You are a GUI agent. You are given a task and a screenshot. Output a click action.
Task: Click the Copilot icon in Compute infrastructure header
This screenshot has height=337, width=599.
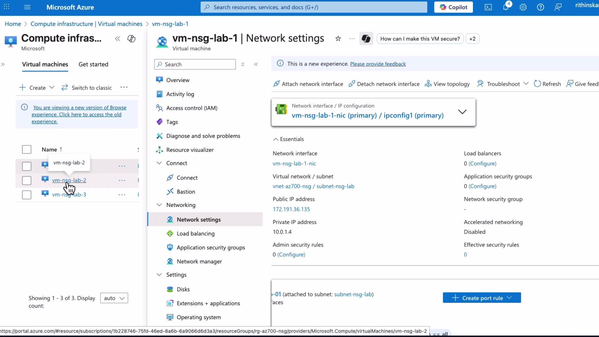(x=131, y=39)
